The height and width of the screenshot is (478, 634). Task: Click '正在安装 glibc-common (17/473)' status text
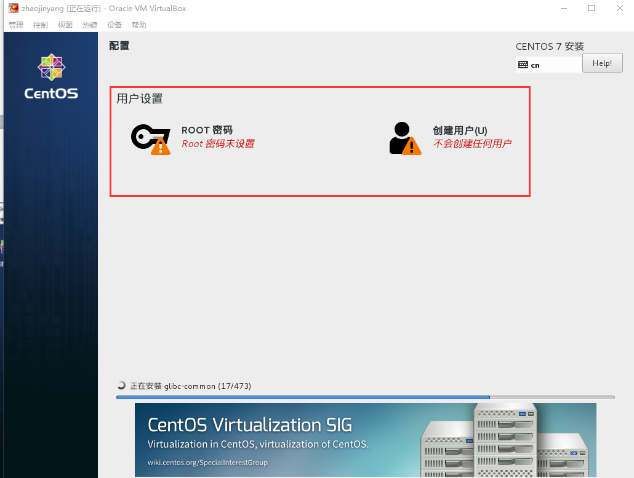[190, 386]
